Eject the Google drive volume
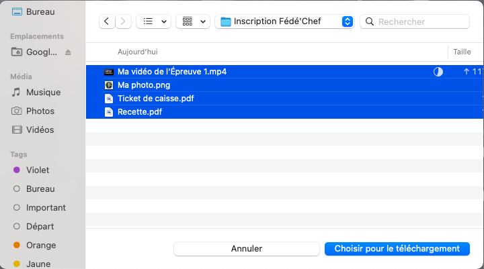 (68, 52)
